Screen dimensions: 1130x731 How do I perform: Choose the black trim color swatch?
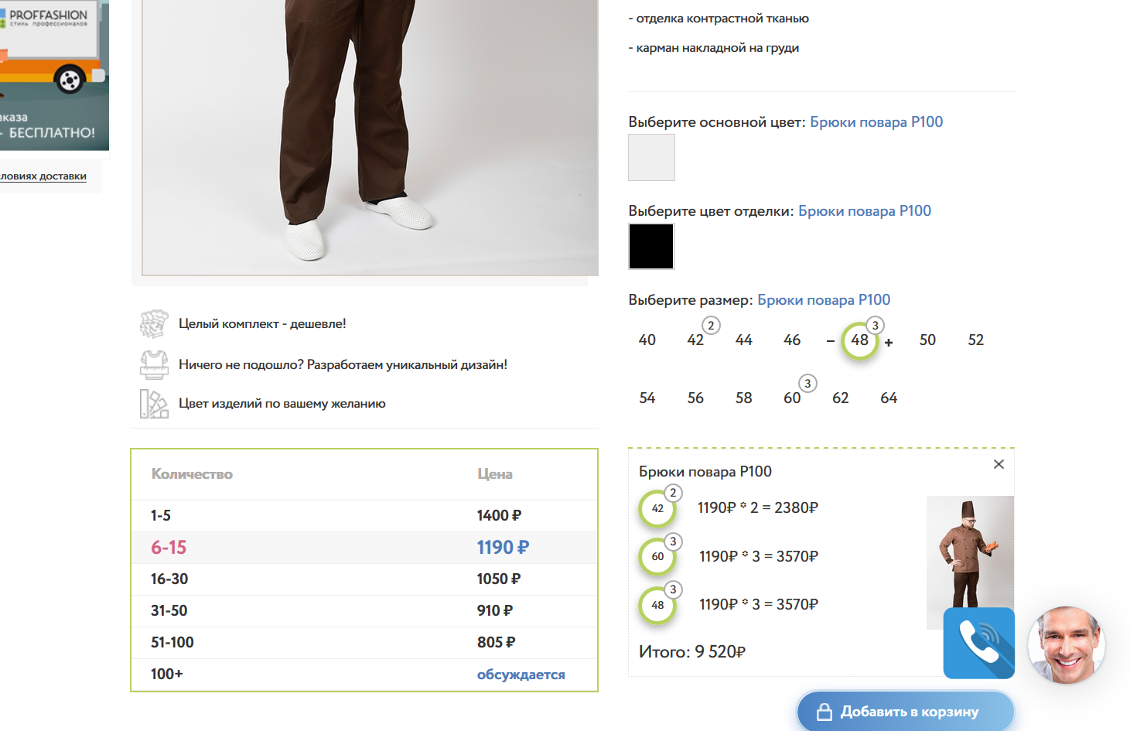[x=651, y=247]
